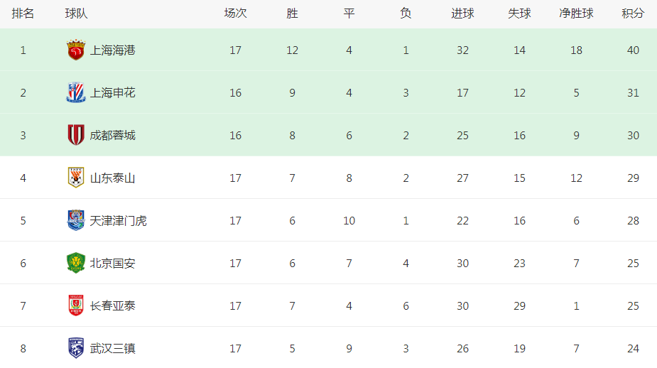
Task: Open the 北京国安 green badge icon
Action: point(76,263)
